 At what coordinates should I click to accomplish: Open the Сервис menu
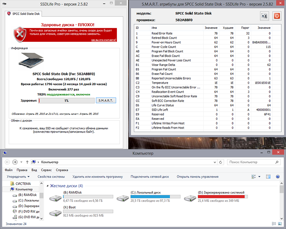pyautogui.click(x=46, y=170)
